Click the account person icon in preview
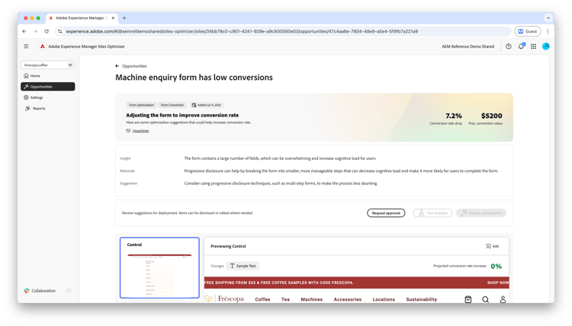This screenshot has width=572, height=326. (503, 299)
